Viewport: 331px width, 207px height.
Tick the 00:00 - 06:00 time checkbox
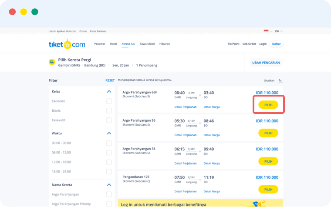(x=109, y=143)
